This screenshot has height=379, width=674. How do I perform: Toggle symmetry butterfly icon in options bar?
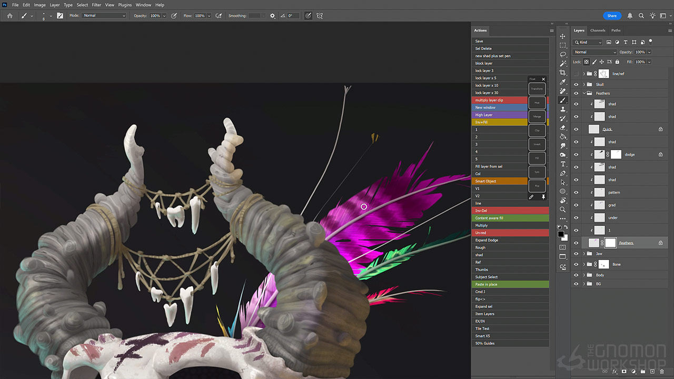pyautogui.click(x=320, y=16)
